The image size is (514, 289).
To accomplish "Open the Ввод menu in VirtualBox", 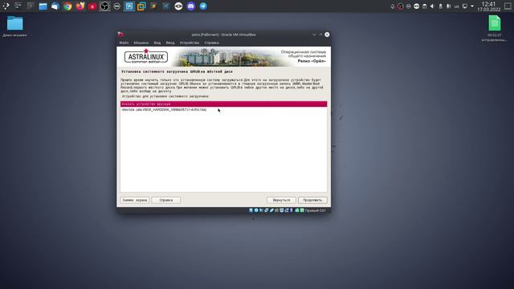I will point(170,43).
